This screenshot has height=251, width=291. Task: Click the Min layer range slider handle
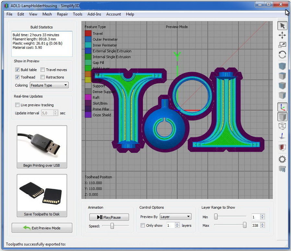pyautogui.click(x=215, y=216)
